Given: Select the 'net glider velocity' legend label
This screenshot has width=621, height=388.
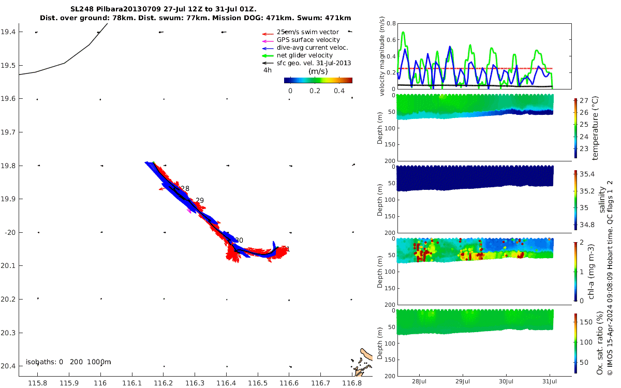Looking at the screenshot, I should (x=305, y=55).
